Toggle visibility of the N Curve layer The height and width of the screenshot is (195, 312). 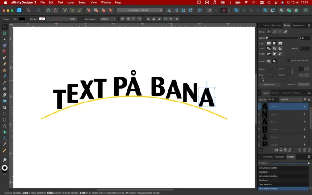click(x=304, y=114)
